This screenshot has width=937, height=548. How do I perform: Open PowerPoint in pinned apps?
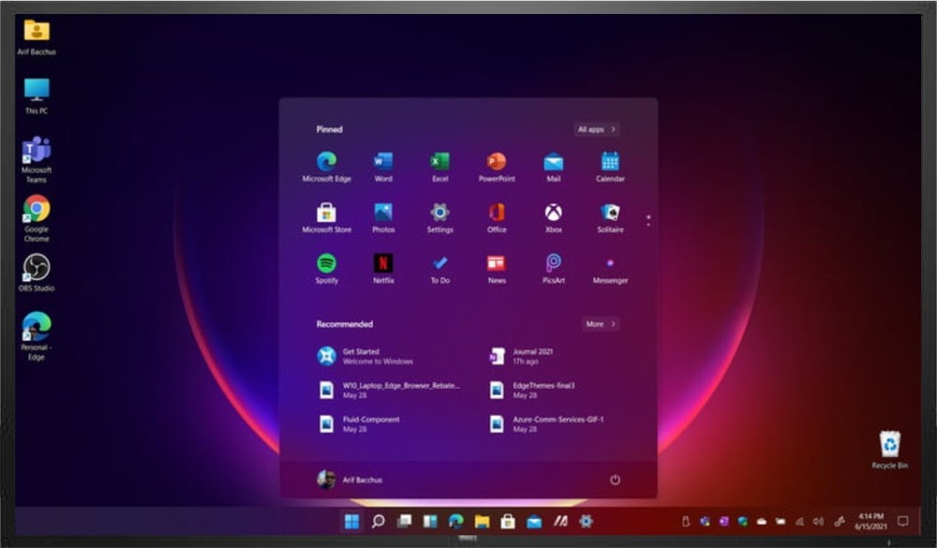pyautogui.click(x=497, y=162)
